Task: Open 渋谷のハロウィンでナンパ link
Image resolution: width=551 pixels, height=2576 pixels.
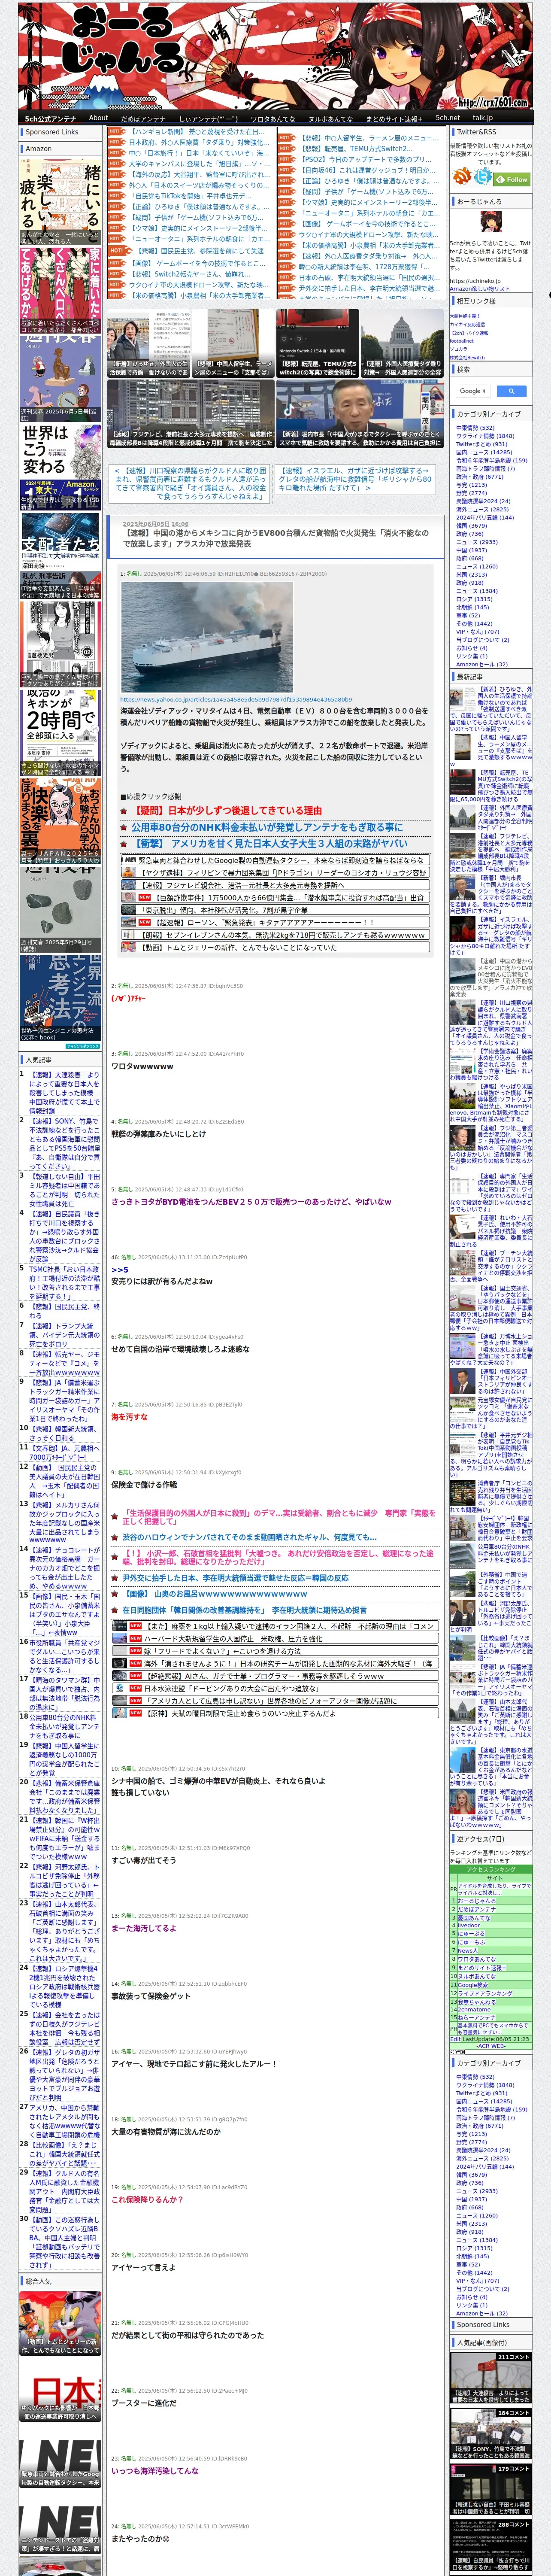Action: pos(250,1537)
